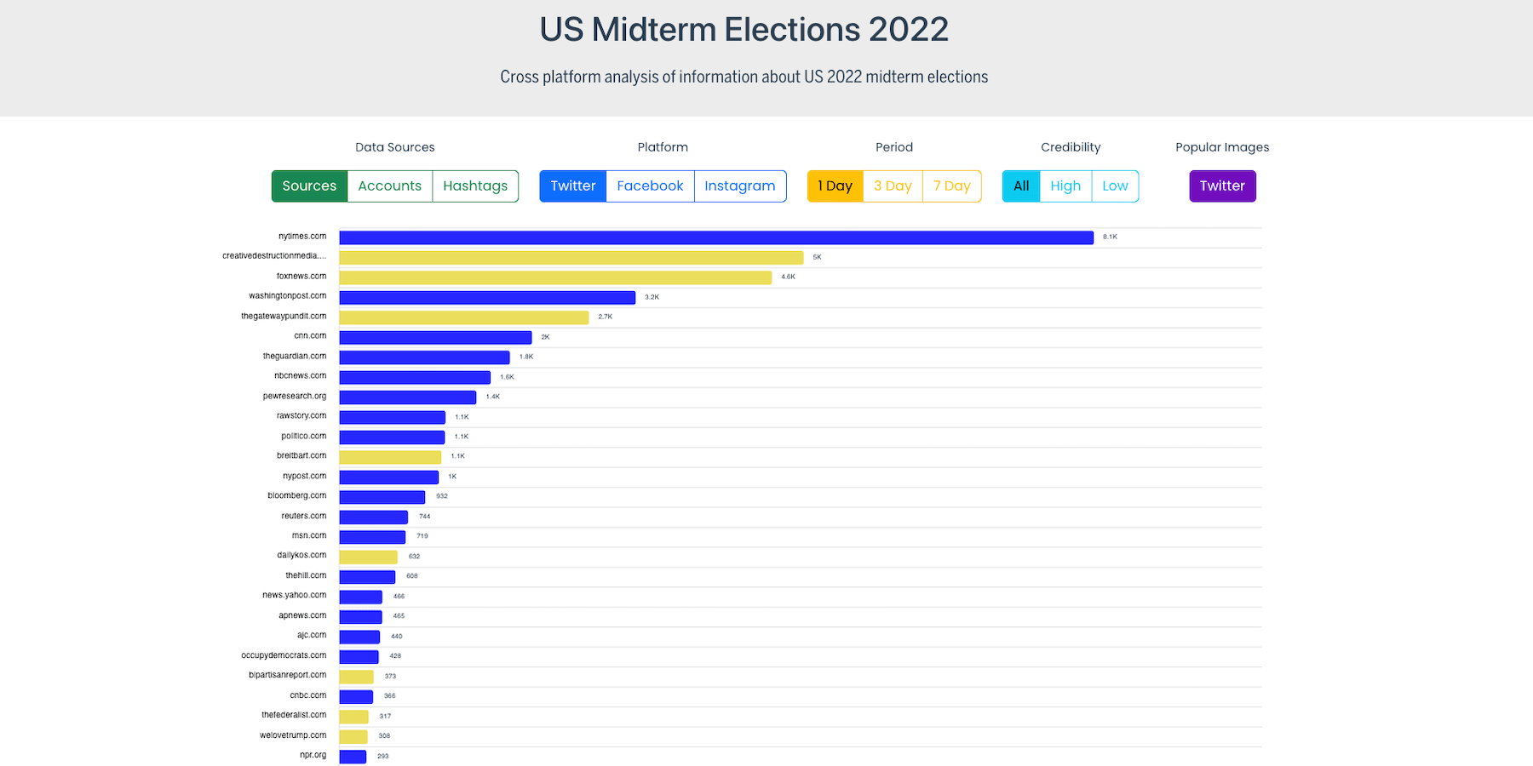Click the thegatewaypundit.com bar

pyautogui.click(x=464, y=317)
